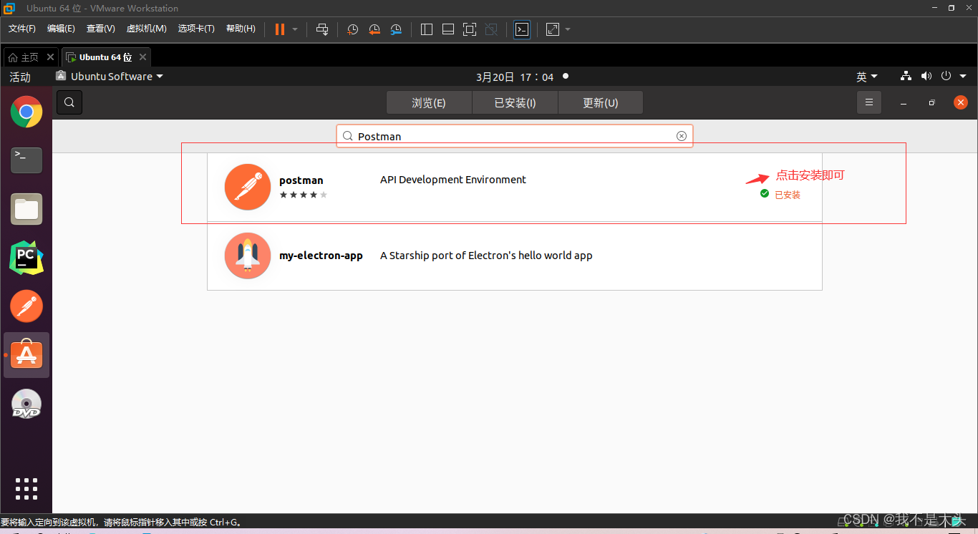978x534 pixels.
Task: Open the console view terminal icon in VMware toolbar
Action: [523, 29]
